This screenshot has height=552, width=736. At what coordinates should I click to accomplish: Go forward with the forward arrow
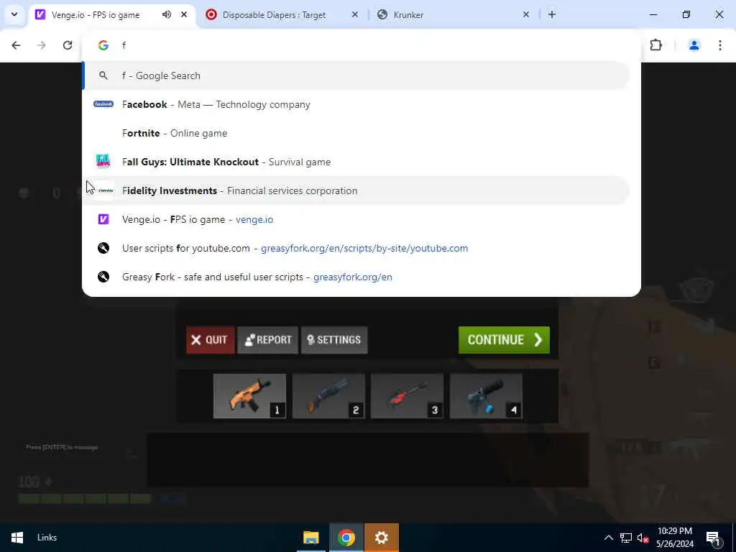tap(42, 45)
